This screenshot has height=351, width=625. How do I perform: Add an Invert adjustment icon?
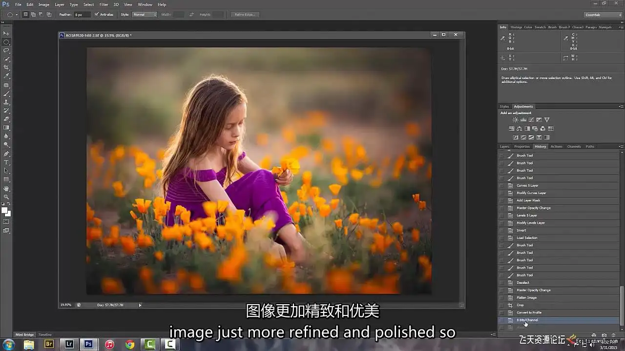516,137
